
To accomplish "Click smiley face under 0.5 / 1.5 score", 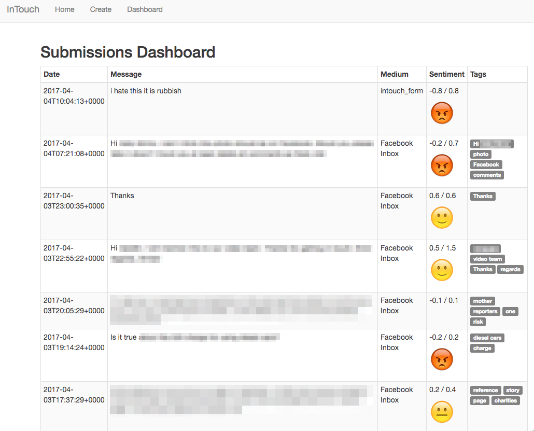I will [x=442, y=270].
